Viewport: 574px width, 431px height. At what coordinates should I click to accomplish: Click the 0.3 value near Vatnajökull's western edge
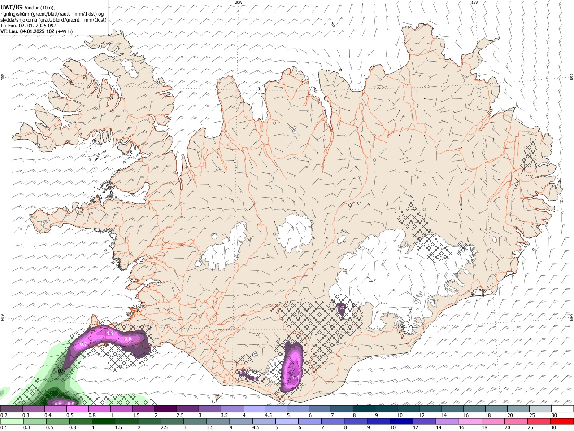pos(340,308)
